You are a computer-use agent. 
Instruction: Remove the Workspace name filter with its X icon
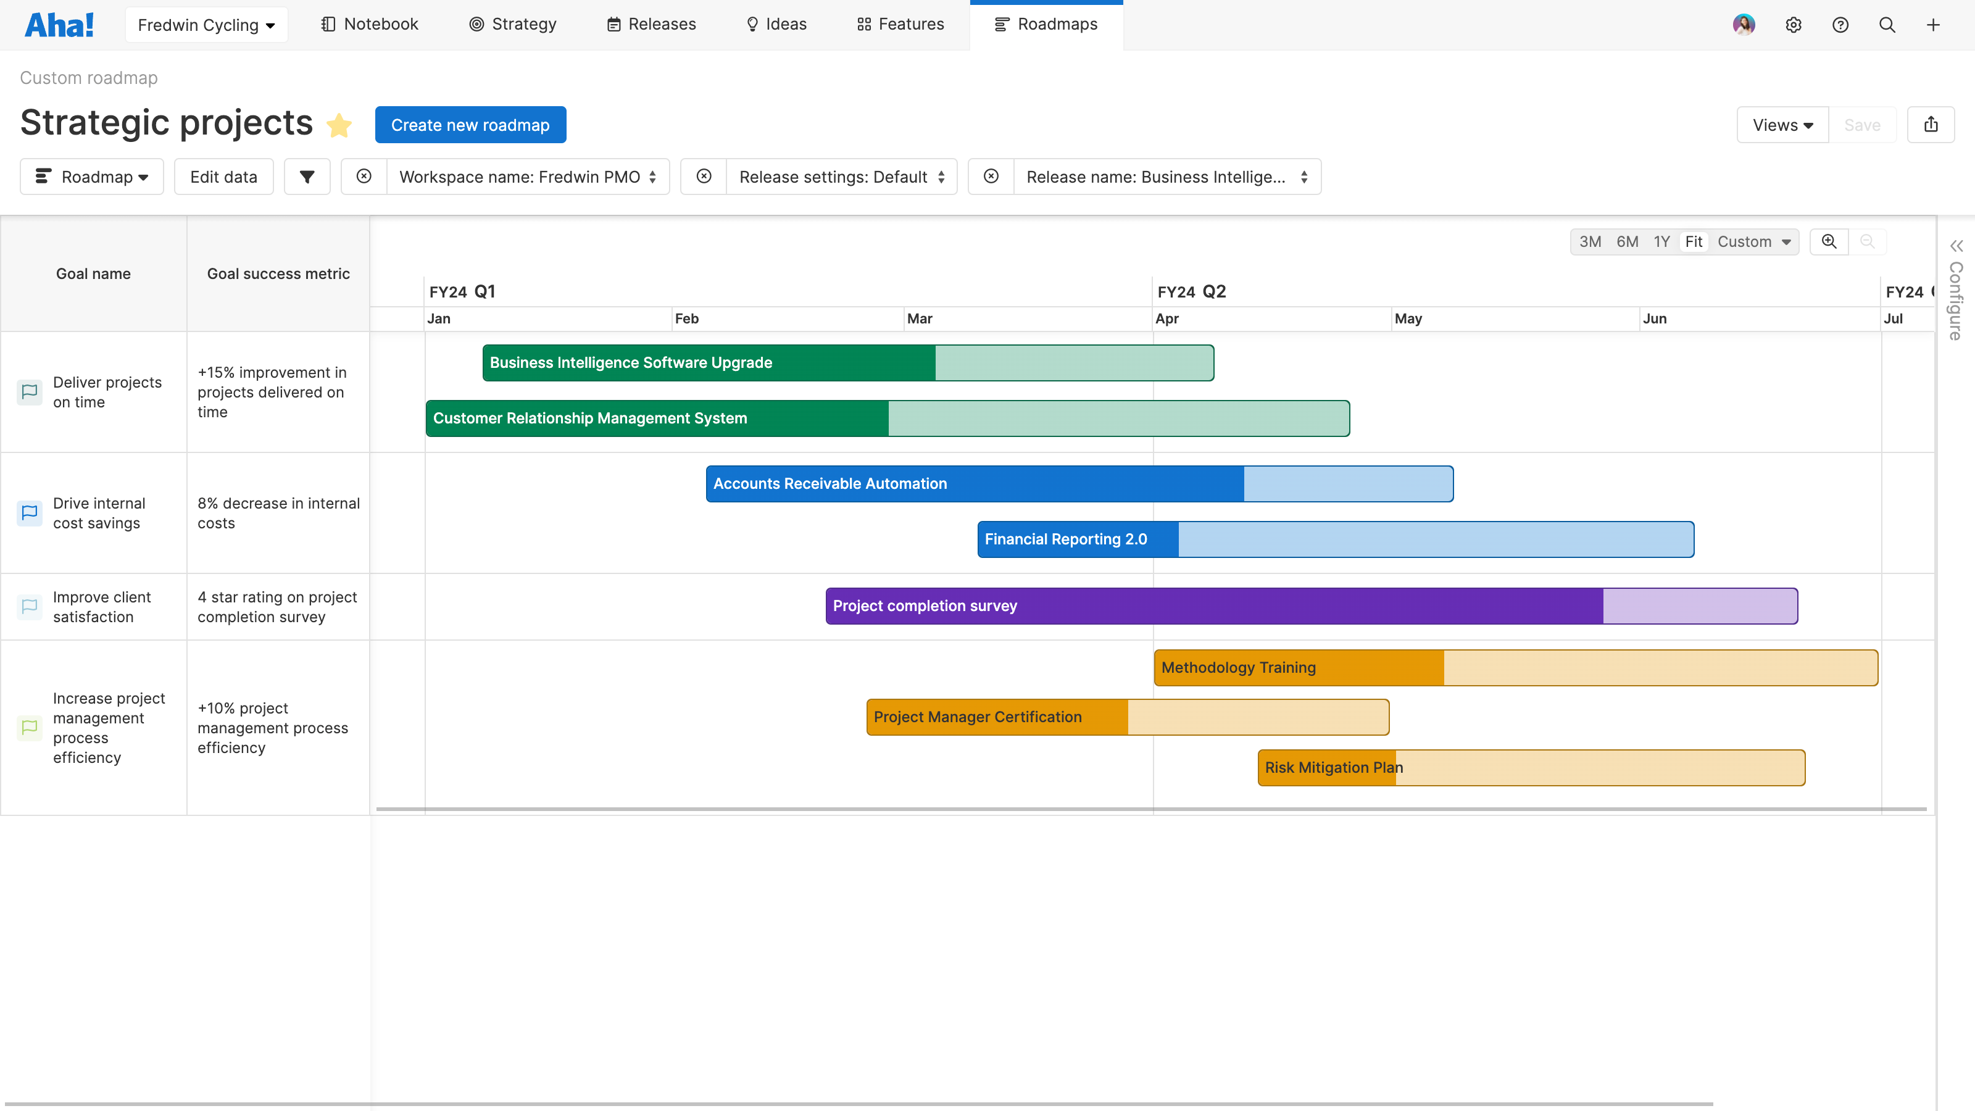364,177
